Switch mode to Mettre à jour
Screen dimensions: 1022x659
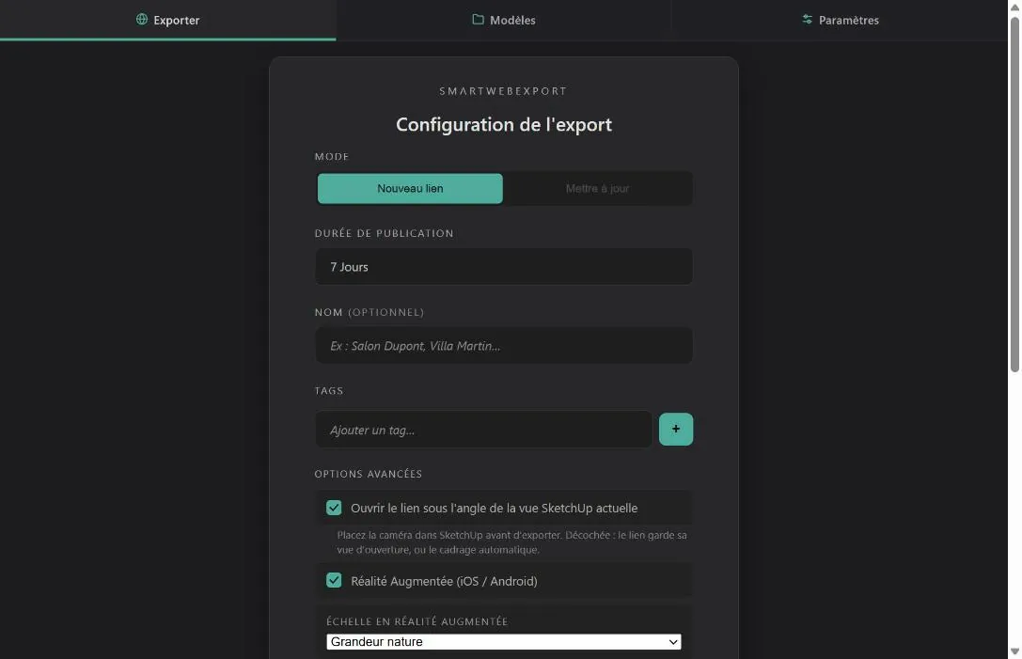click(x=597, y=188)
